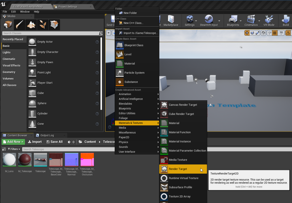Click Save All in Content Browser
Image resolution: width=292 pixels, height=203 pixels.
pos(55,142)
